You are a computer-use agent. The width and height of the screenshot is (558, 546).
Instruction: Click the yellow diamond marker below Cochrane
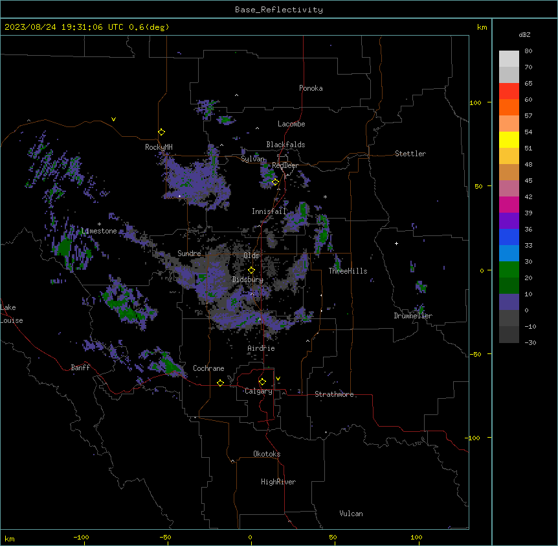[220, 383]
